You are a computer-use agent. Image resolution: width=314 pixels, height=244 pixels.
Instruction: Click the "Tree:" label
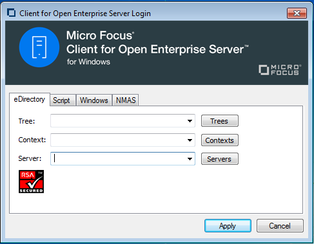(26, 121)
